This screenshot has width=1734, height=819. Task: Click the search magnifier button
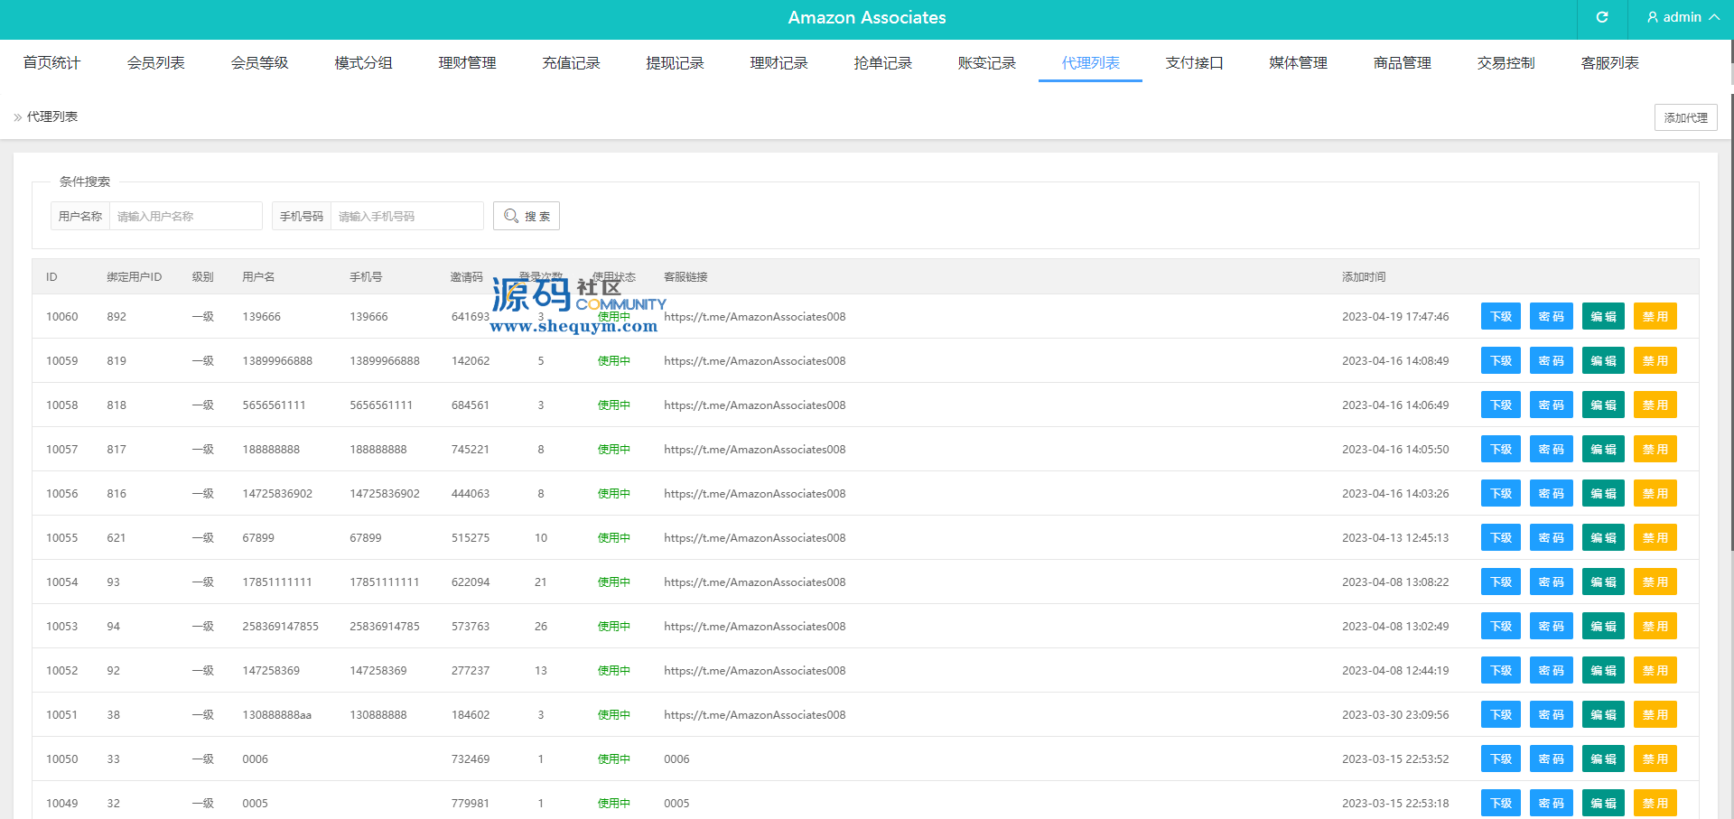(x=527, y=216)
